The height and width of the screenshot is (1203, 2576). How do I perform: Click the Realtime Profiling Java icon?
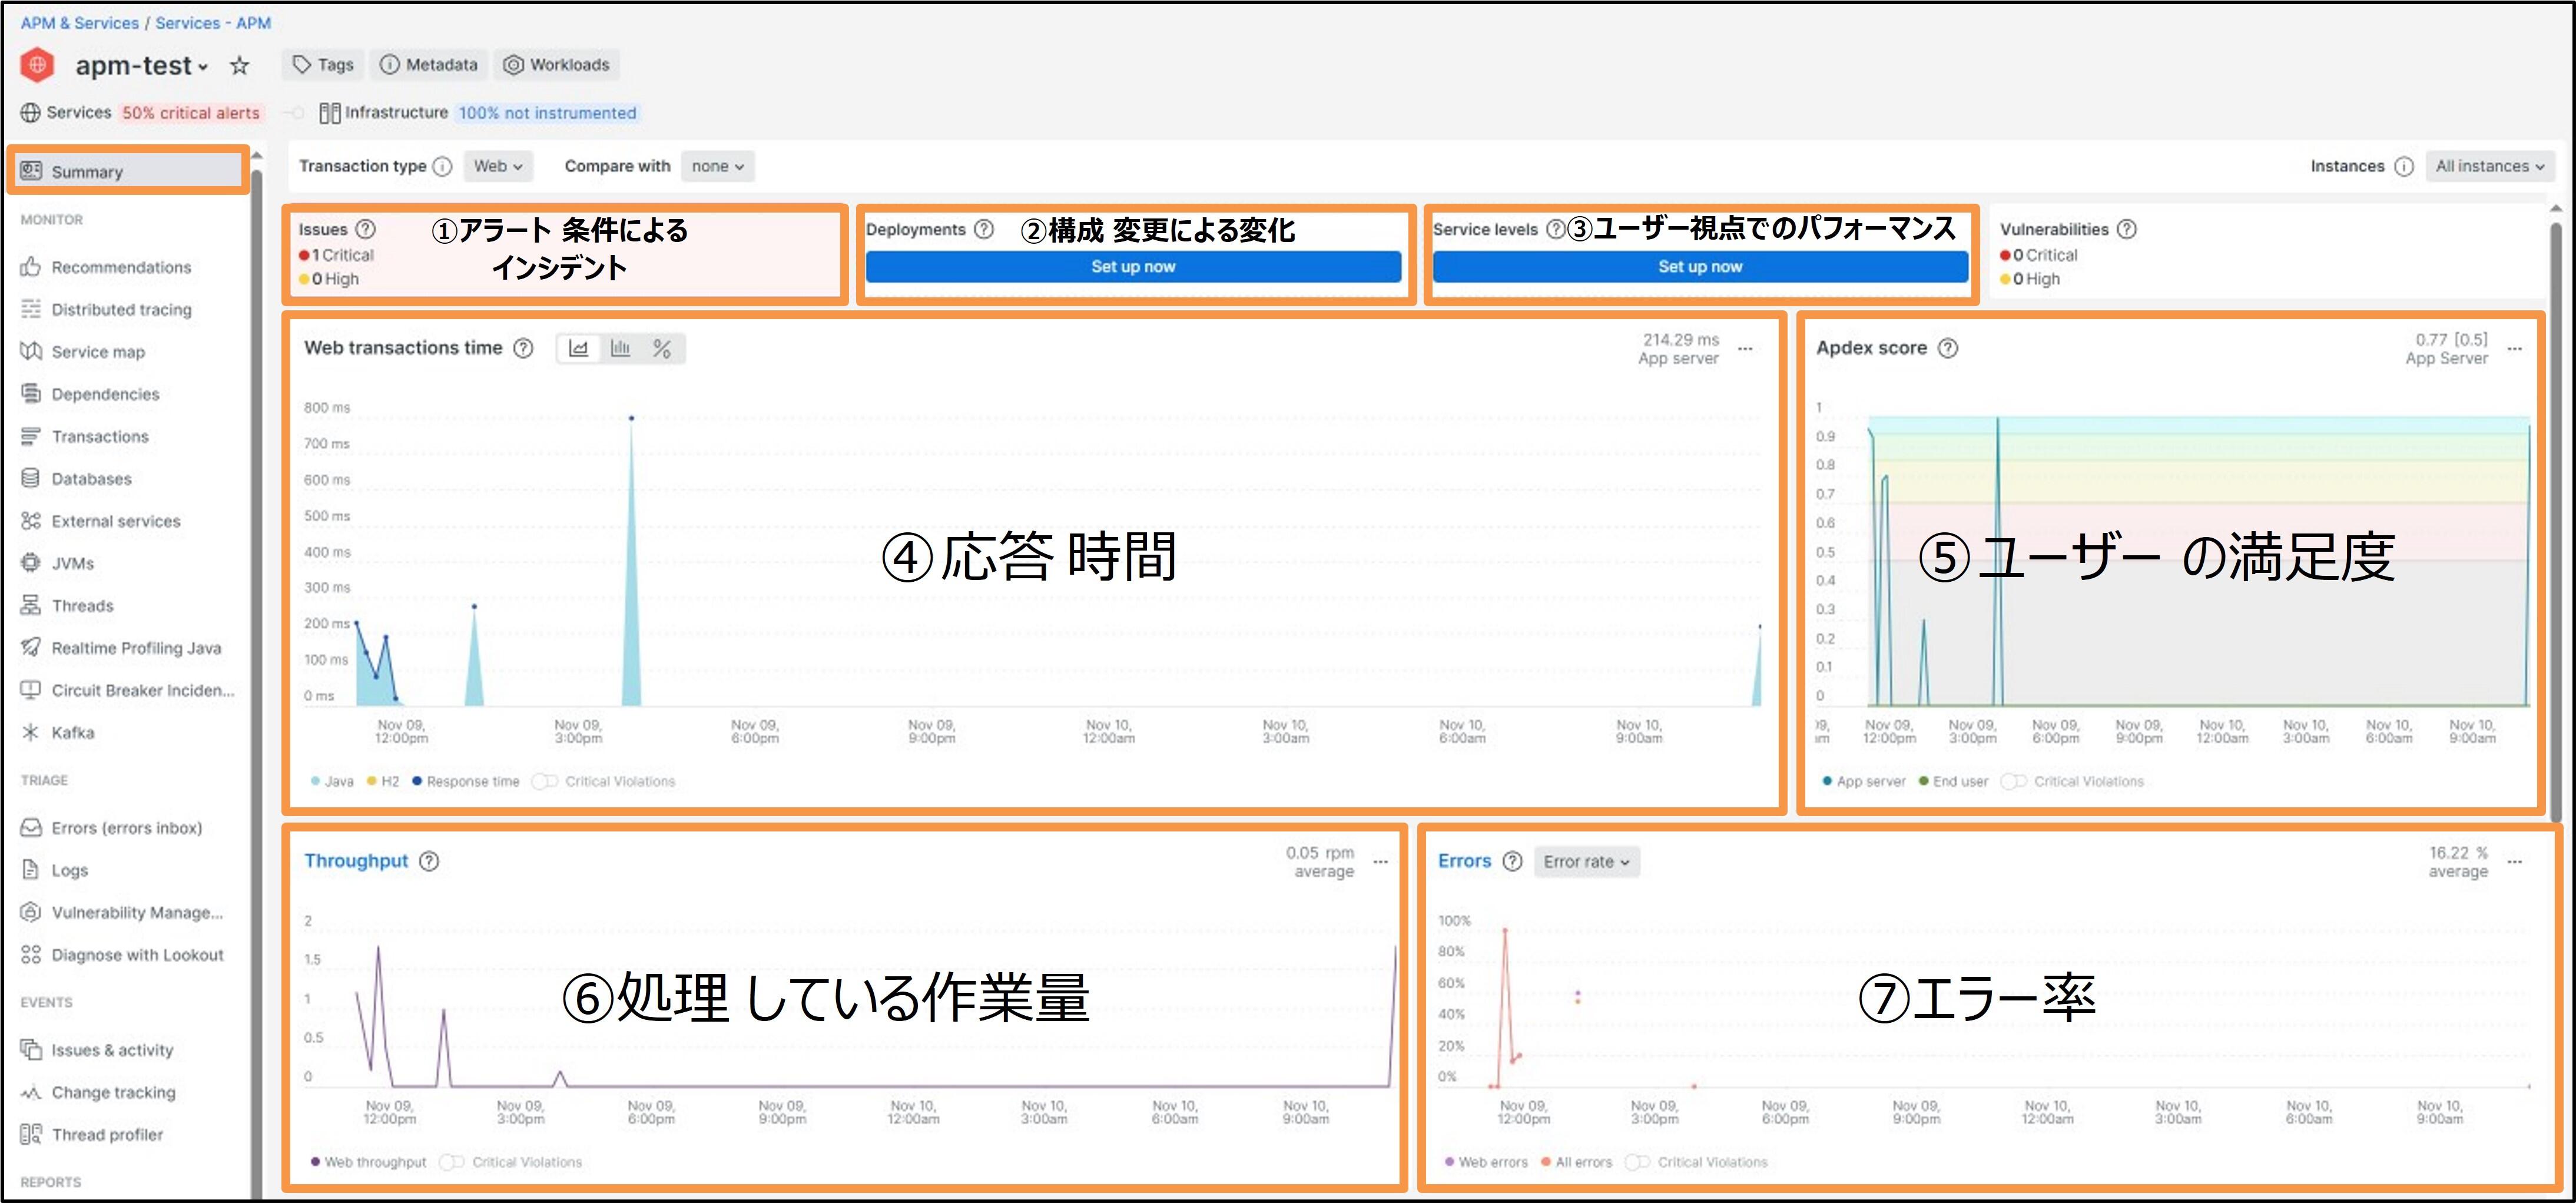click(x=31, y=647)
